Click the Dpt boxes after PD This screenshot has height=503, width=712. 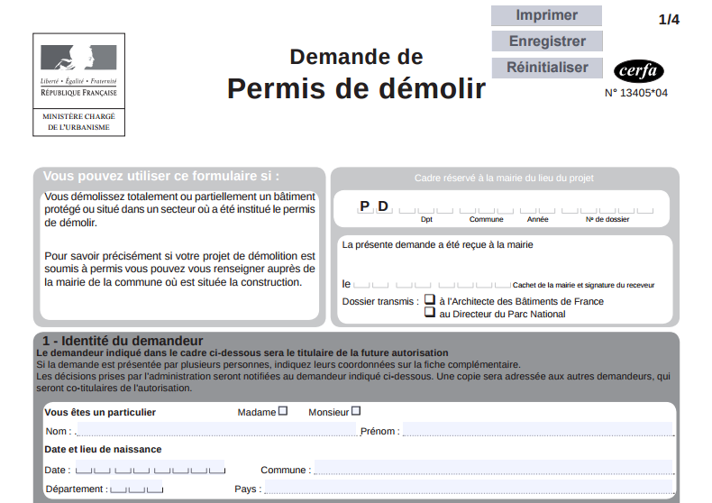point(426,209)
